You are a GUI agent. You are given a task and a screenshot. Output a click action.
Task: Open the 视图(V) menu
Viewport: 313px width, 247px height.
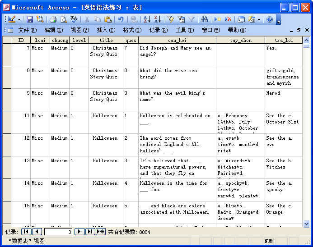80,30
